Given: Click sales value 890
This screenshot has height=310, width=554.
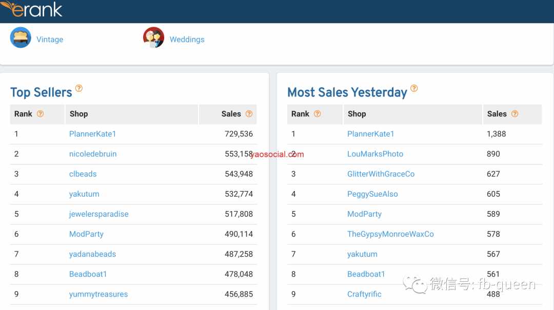Looking at the screenshot, I should (x=493, y=154).
